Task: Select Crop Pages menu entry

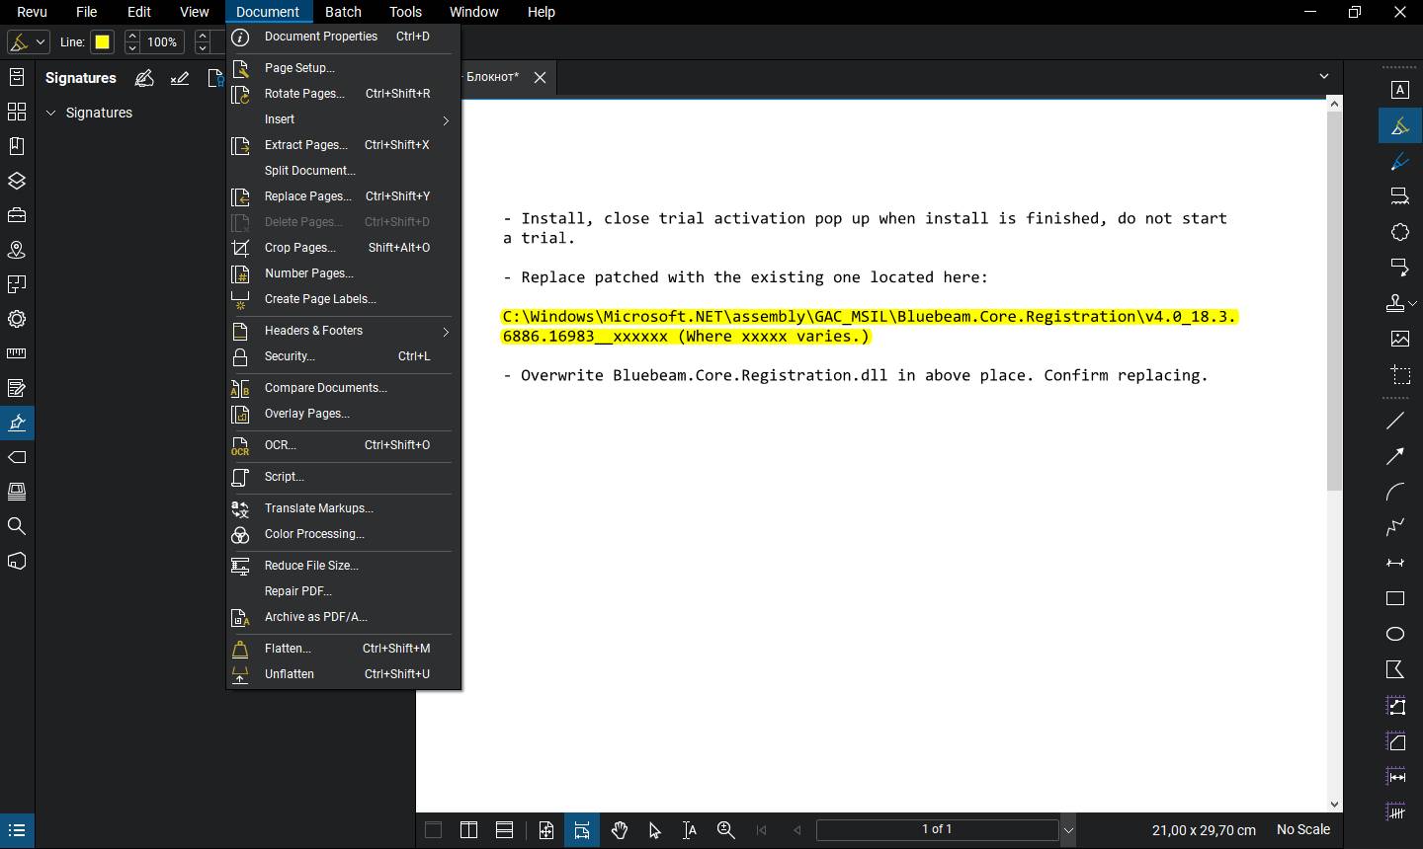Action: click(343, 248)
